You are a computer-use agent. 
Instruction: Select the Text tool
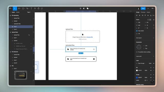pyautogui.click(x=31, y=8)
